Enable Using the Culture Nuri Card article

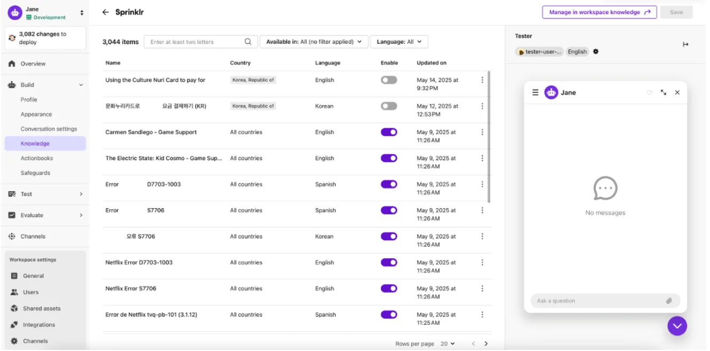click(x=389, y=80)
